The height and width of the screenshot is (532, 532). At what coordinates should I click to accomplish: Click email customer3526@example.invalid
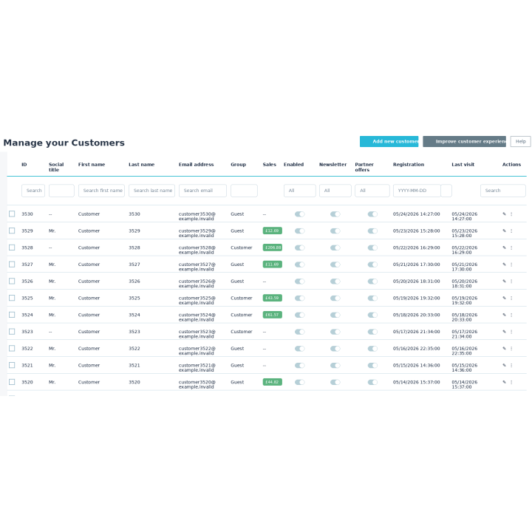pyautogui.click(x=197, y=284)
